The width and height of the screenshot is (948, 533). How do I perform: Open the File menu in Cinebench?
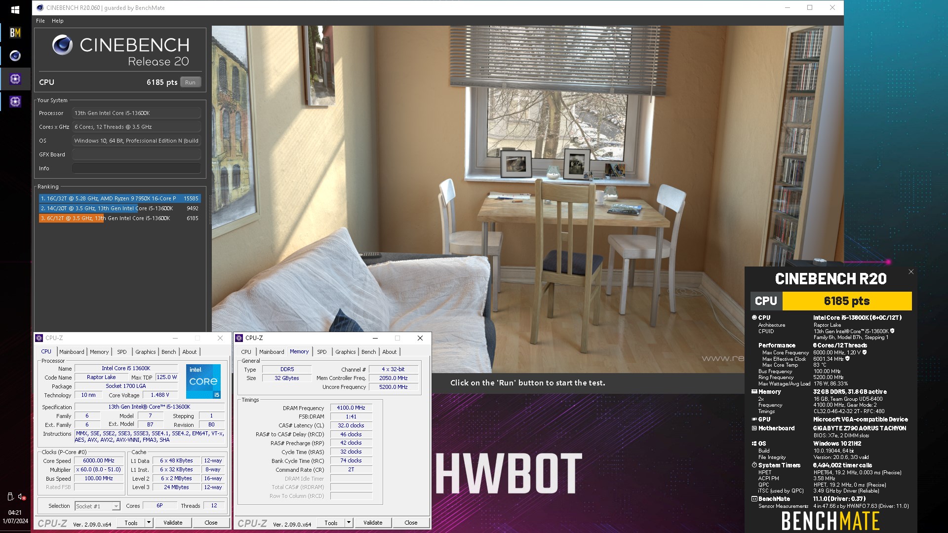point(40,21)
